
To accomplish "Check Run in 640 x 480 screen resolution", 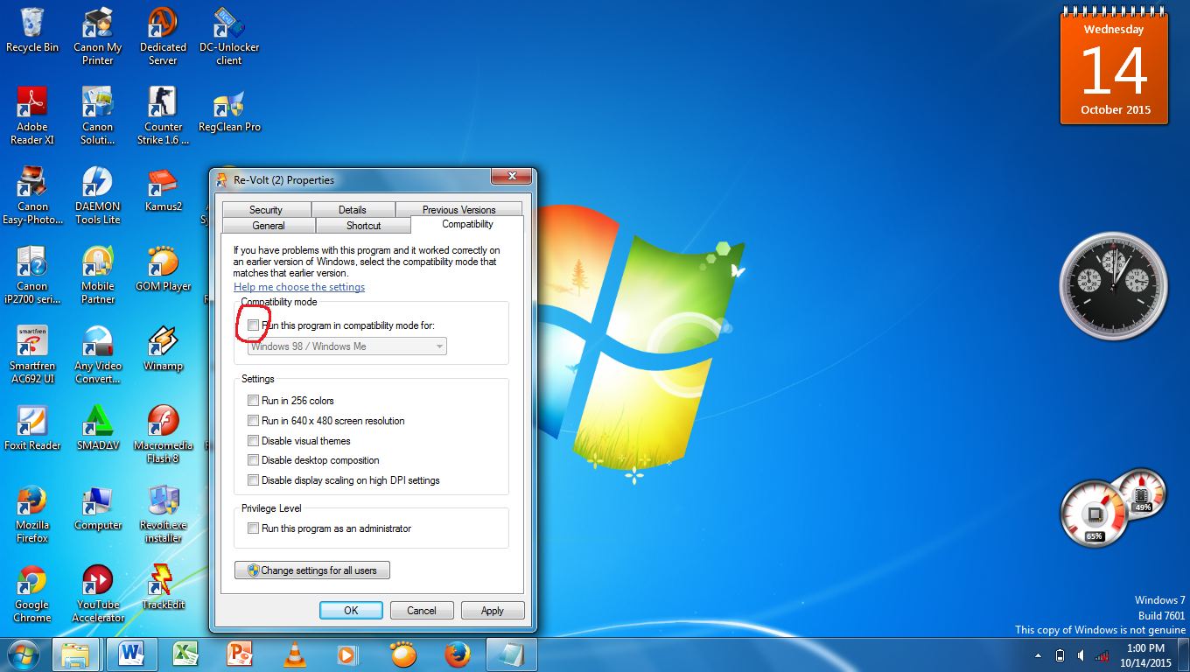I will (x=254, y=421).
